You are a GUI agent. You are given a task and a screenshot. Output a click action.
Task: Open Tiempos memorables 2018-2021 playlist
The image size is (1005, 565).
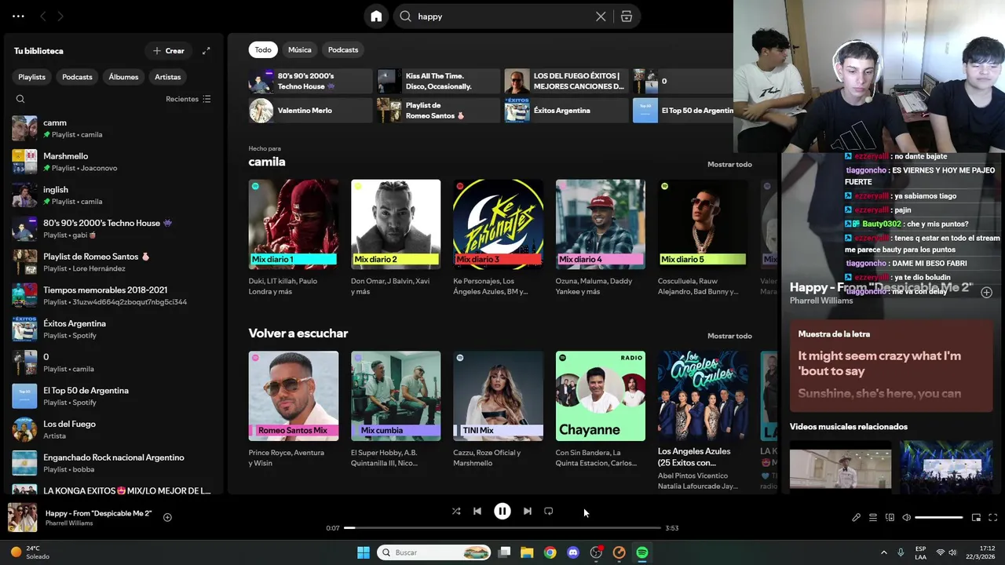(x=114, y=296)
